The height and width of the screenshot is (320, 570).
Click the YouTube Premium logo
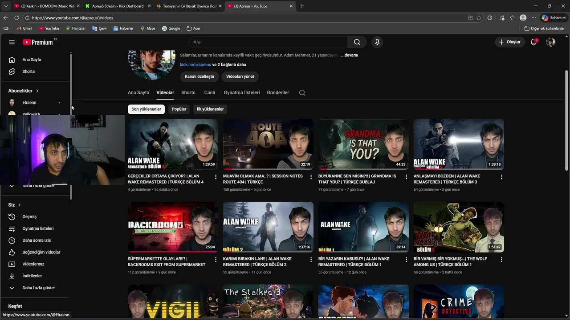coord(38,42)
